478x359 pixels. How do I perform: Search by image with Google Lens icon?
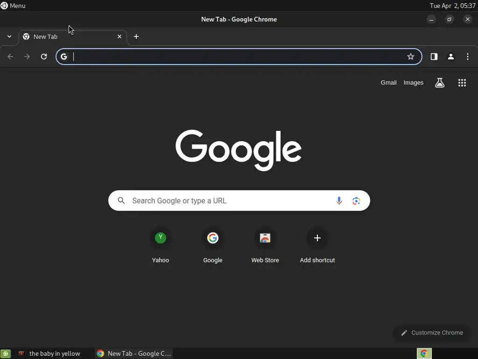[x=356, y=201]
